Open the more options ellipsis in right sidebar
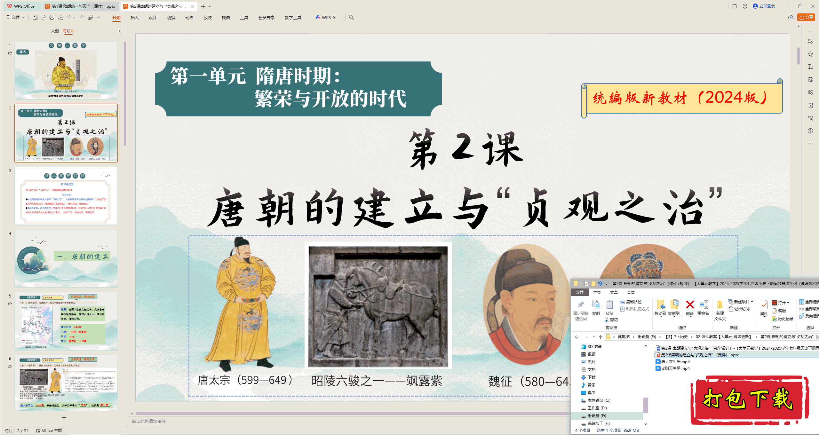This screenshot has height=435, width=819. [x=810, y=144]
